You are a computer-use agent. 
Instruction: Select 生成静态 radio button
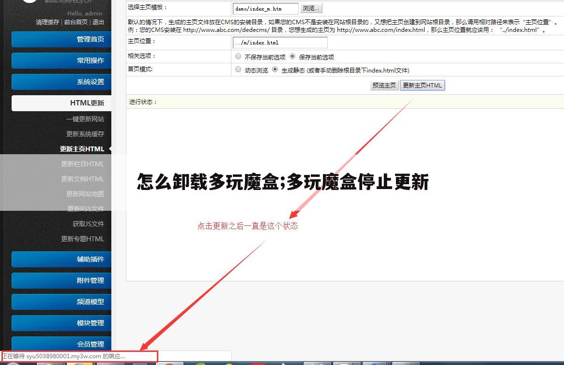(x=275, y=69)
